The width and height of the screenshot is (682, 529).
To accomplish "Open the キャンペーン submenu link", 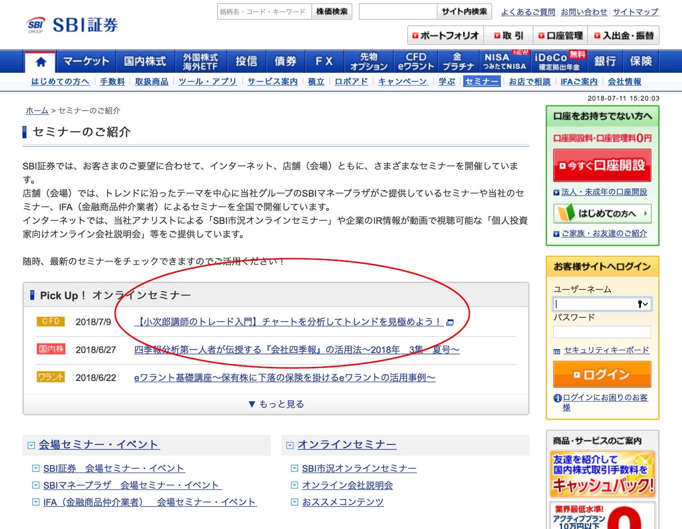I will (402, 82).
